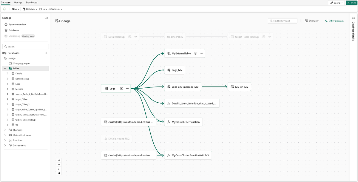Open System overview in the sidebar

tap(17, 24)
